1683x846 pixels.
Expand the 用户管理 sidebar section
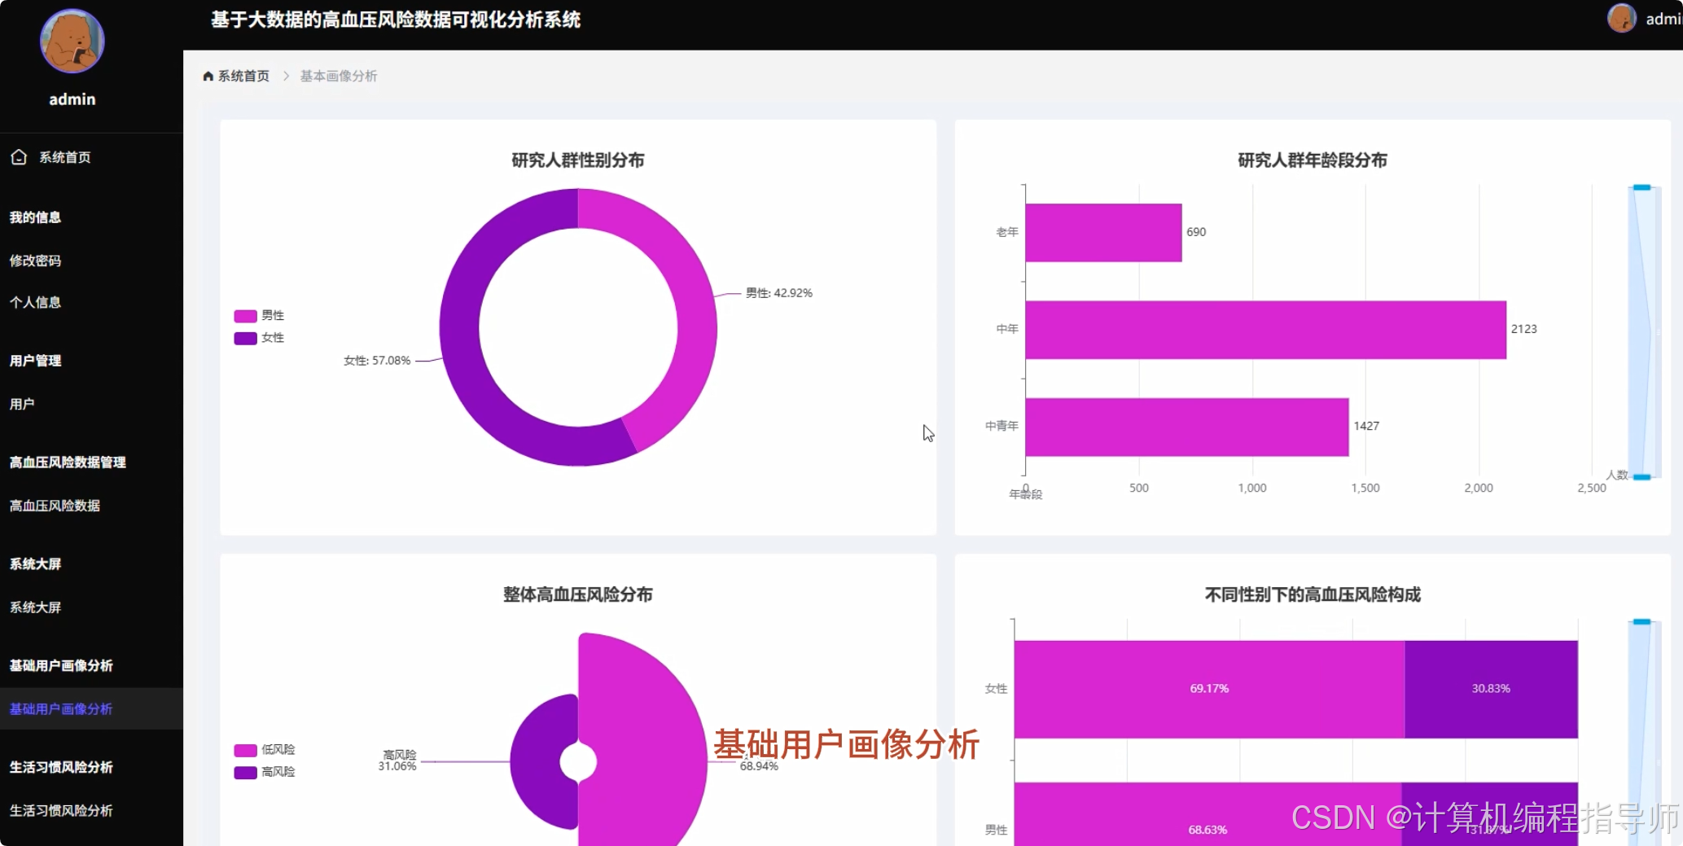click(35, 361)
